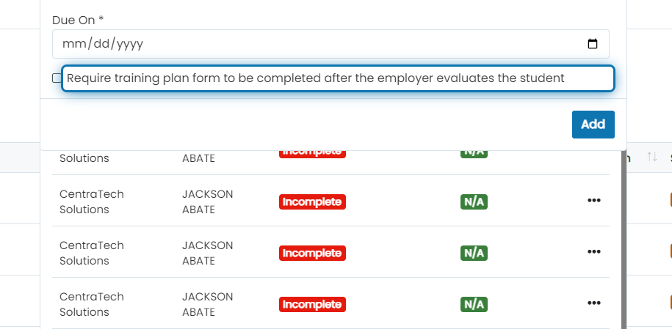Click the Add button
This screenshot has height=329, width=672.
[593, 125]
